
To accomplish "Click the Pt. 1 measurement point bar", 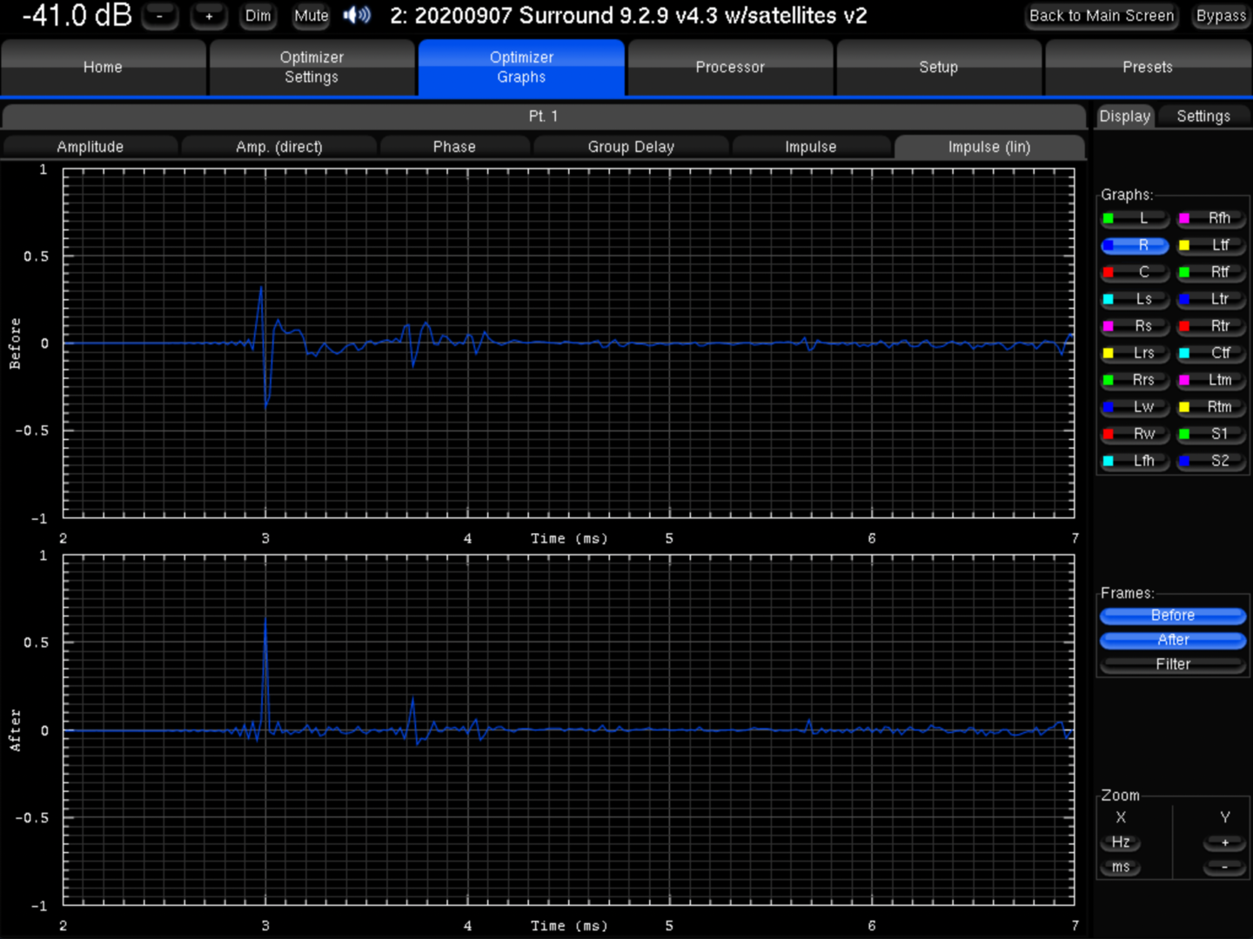I will (x=544, y=117).
